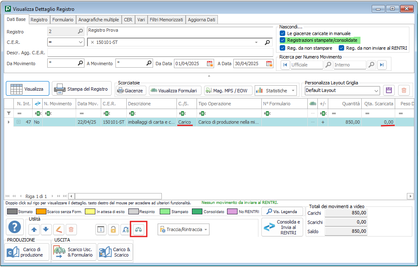
Task: Click the padlock icon in Utilità
Action: point(113,229)
